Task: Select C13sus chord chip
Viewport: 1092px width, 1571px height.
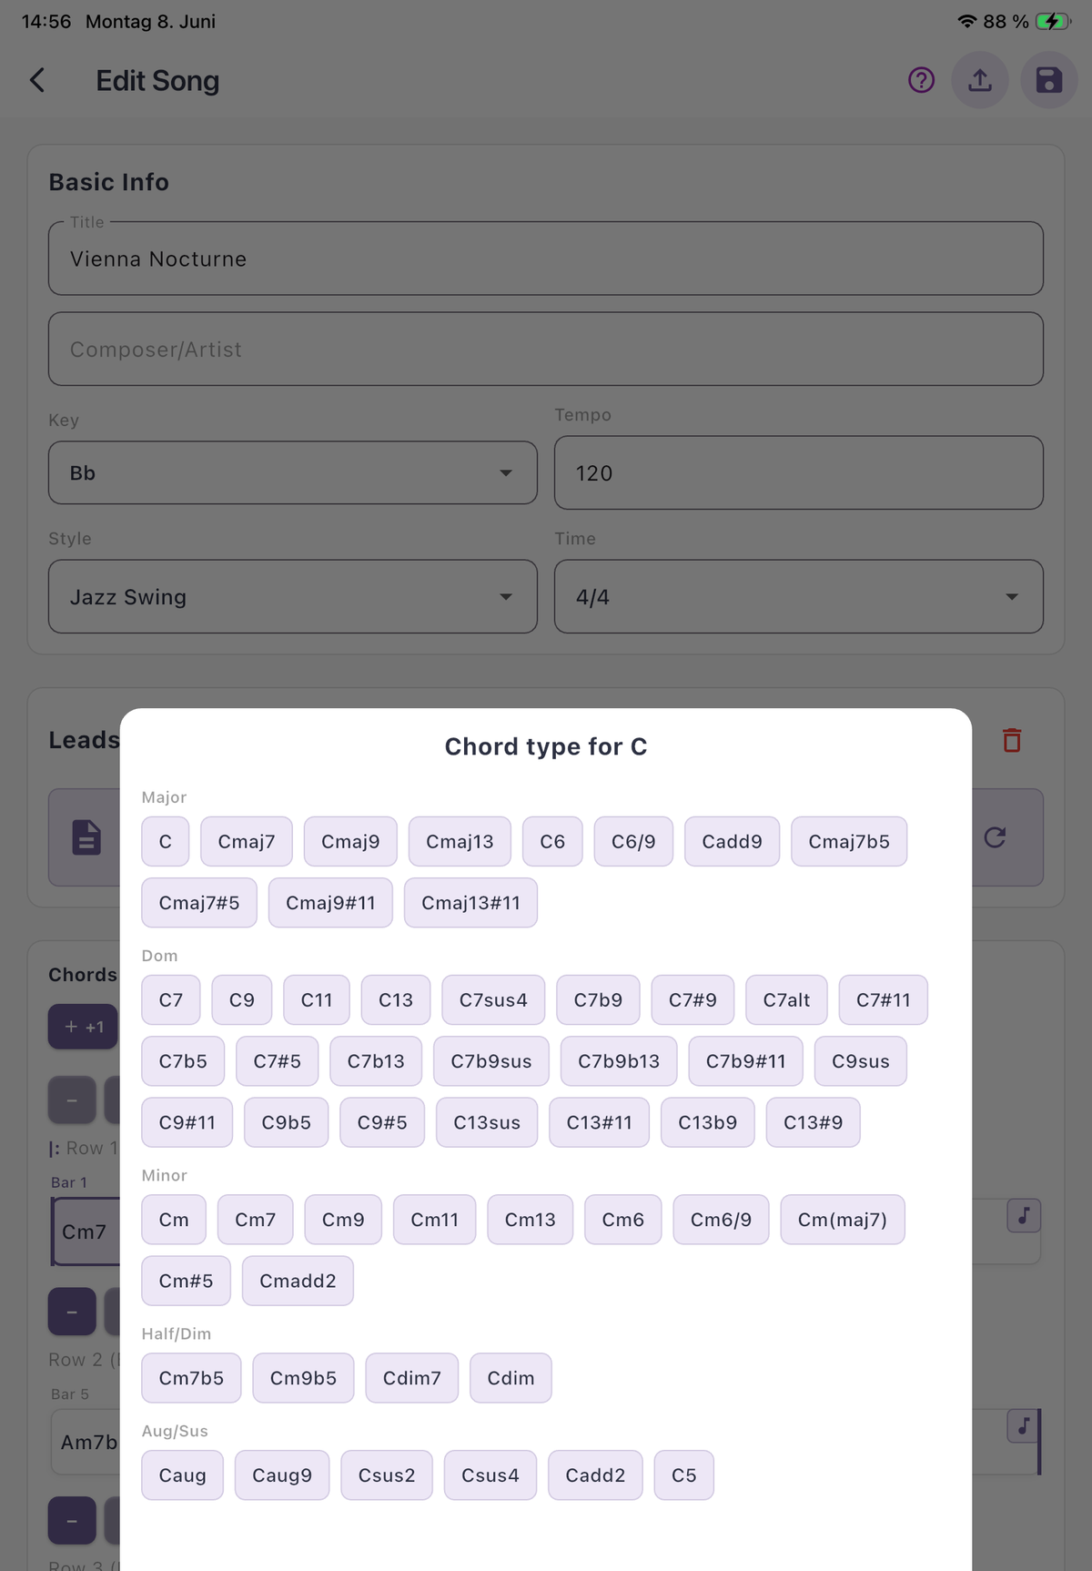Action: tap(487, 1122)
